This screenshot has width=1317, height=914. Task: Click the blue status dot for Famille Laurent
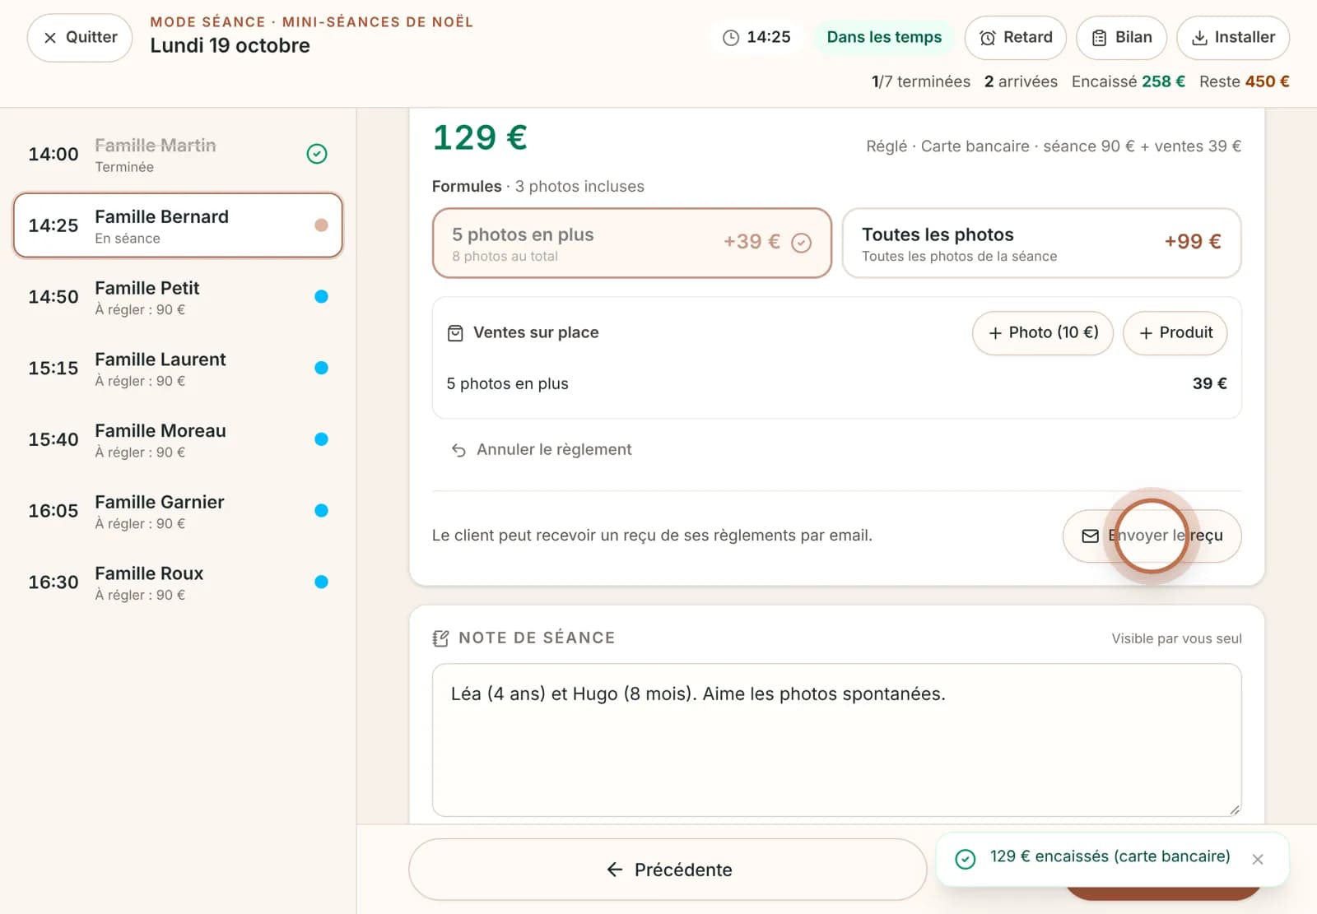(x=321, y=368)
